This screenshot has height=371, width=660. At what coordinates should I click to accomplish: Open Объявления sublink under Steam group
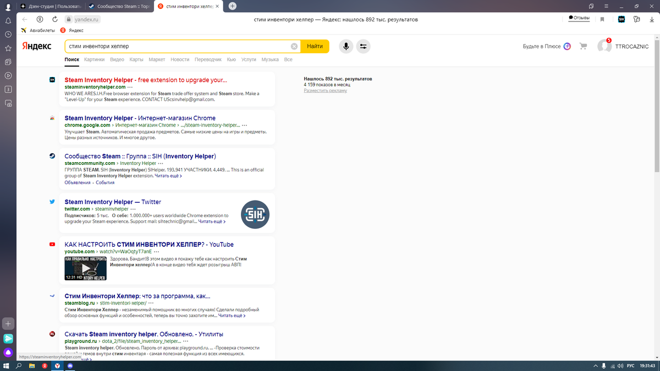coord(78,182)
